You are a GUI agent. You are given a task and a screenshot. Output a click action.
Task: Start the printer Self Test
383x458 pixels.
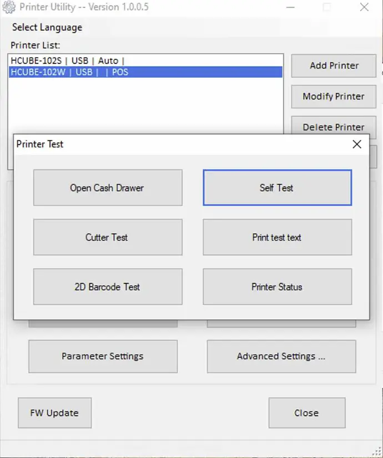[x=278, y=187]
